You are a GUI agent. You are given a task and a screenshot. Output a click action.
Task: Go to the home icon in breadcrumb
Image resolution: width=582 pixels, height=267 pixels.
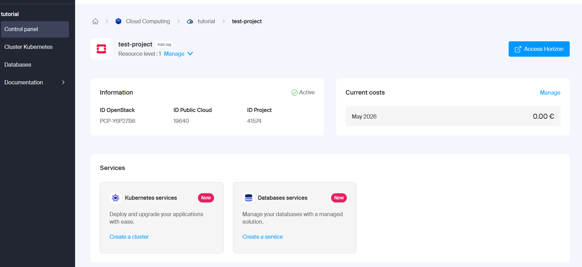pos(95,21)
